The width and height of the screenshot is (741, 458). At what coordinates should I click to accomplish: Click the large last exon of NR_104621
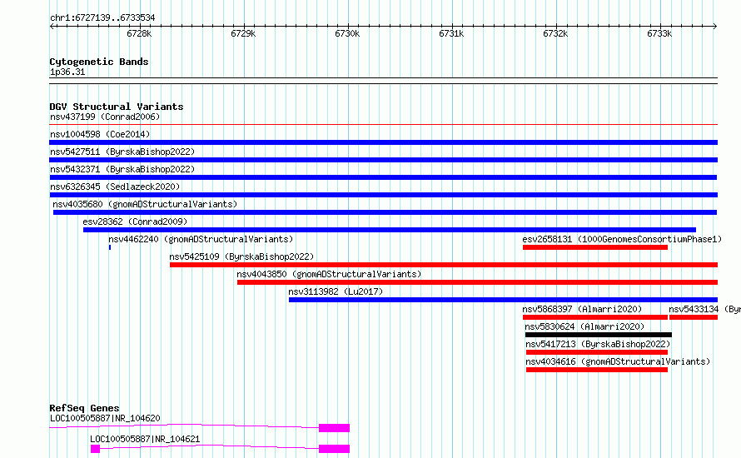pyautogui.click(x=334, y=449)
